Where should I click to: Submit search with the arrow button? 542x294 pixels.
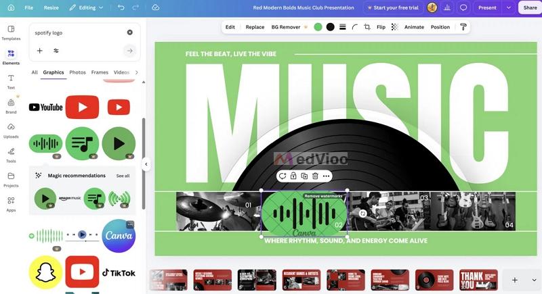point(129,51)
